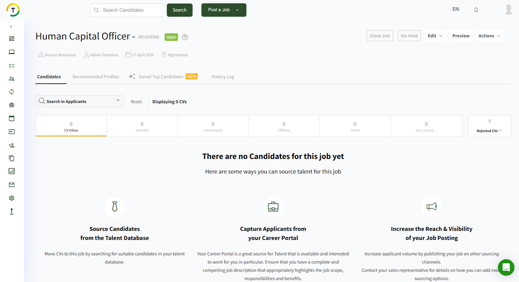Image resolution: width=519 pixels, height=282 pixels.
Task: Expand the Rejected CVs dropdown
Action: 489,131
